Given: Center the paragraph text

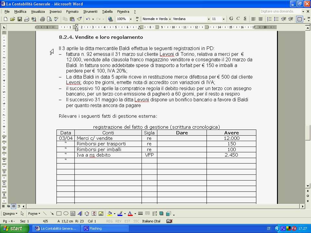Looking at the screenshot, I should coord(260,19).
